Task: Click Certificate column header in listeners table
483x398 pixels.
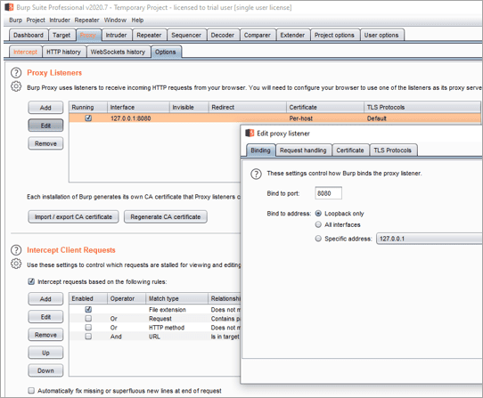Action: pos(325,107)
